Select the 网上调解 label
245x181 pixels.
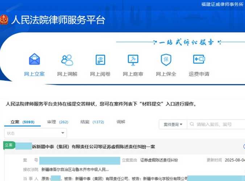point(67,74)
